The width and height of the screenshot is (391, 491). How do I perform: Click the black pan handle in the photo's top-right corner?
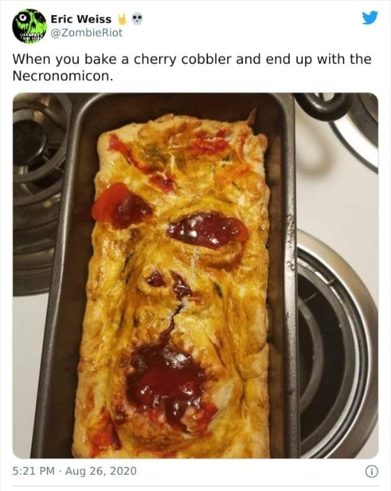click(323, 106)
